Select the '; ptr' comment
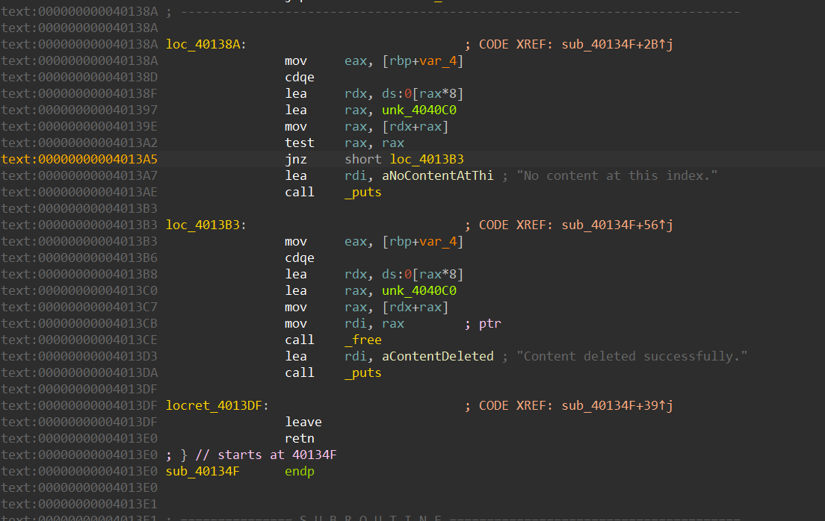Image resolution: width=825 pixels, height=521 pixels. tap(483, 324)
